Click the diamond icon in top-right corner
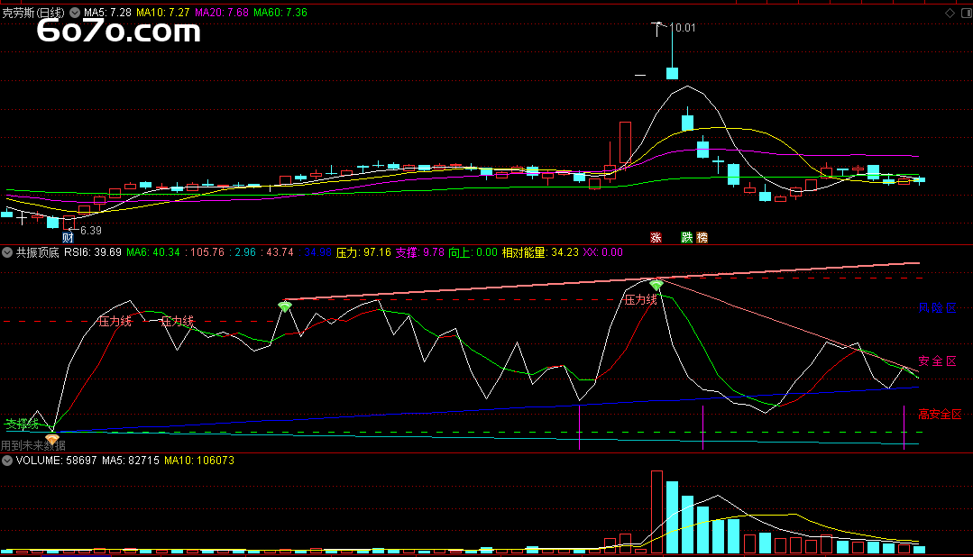Screen dimensions: 973x557 click(949, 14)
